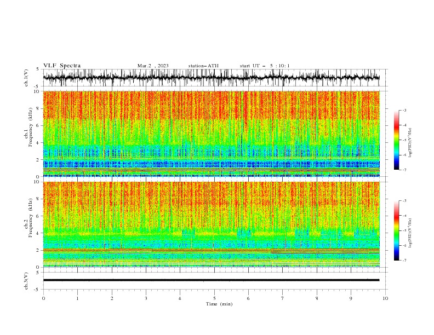Select the ch.1 "Frequency (kHz)" axis label

[x=31, y=127]
